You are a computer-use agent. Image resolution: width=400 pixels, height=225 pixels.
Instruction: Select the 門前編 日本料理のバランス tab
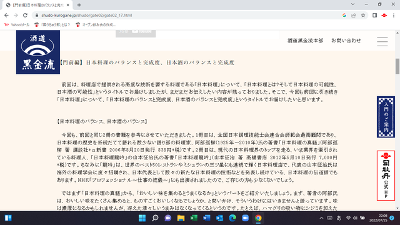coord(37,5)
